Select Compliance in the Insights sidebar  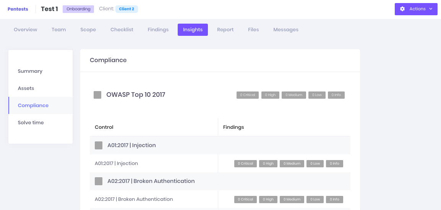coord(41,106)
